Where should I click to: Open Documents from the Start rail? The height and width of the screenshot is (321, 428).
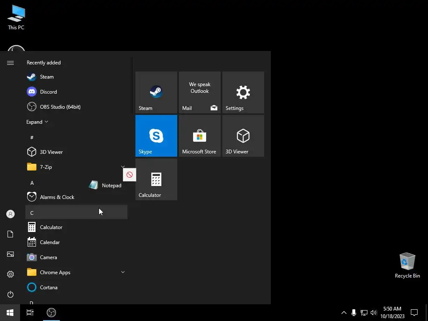[x=10, y=234]
